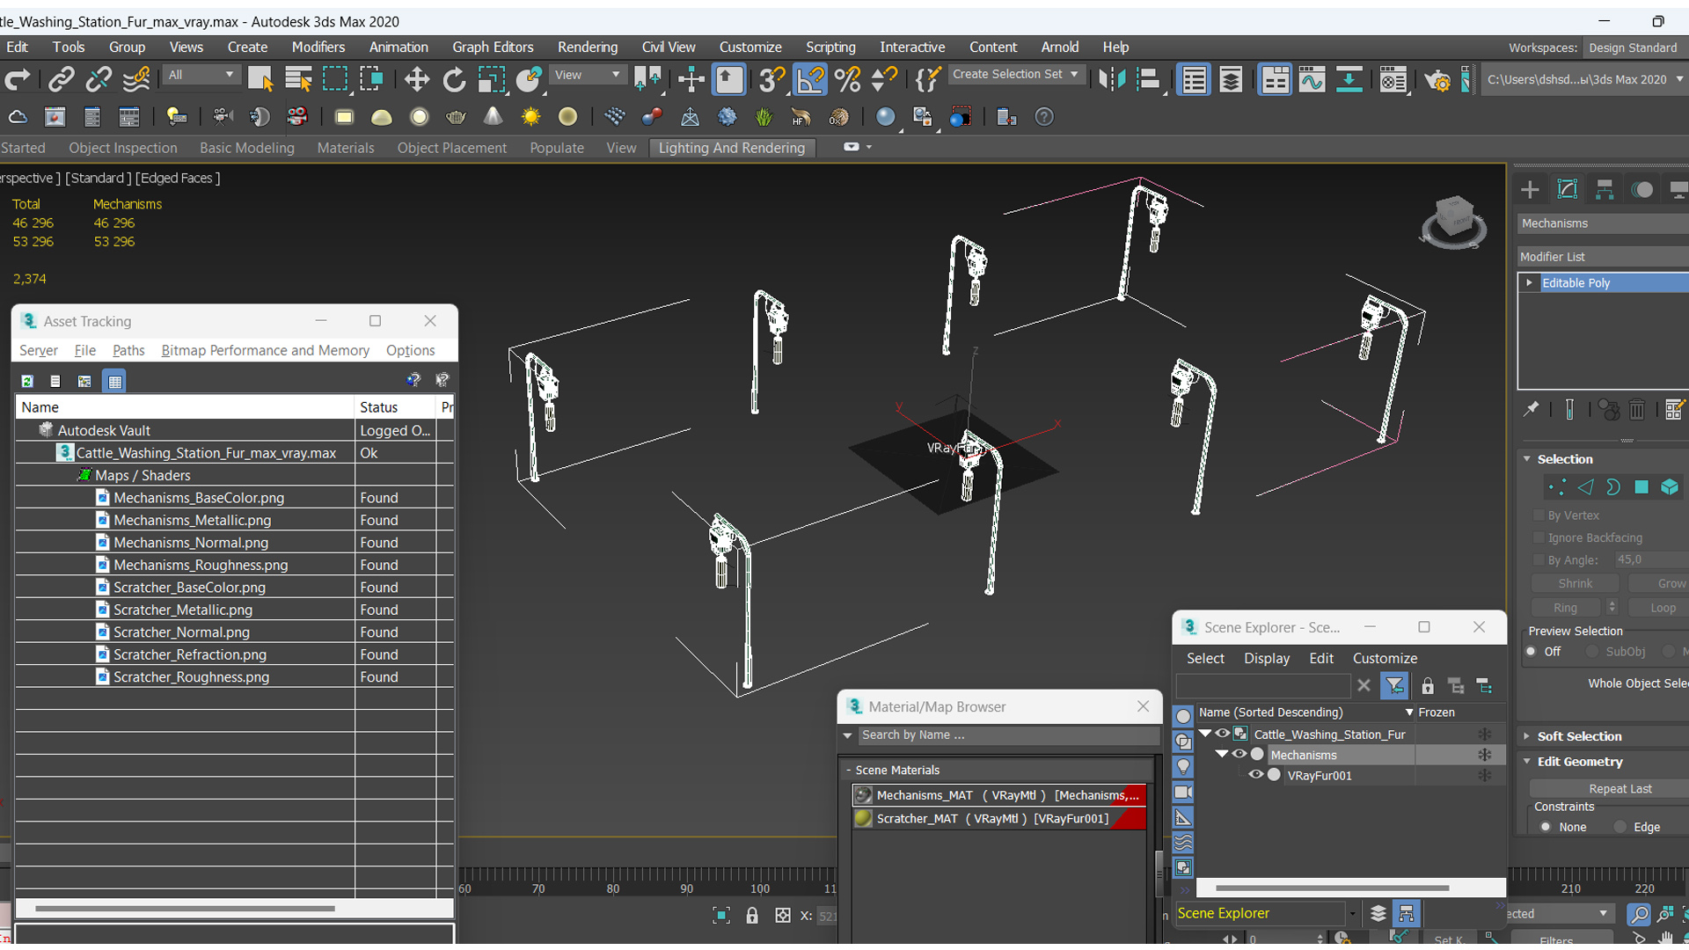Click Remove modifier trash icon
The image size is (1689, 950).
click(1637, 410)
